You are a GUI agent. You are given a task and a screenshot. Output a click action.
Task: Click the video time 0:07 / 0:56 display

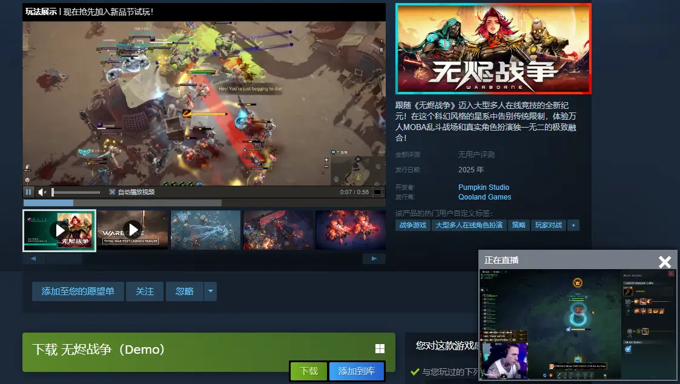[354, 192]
